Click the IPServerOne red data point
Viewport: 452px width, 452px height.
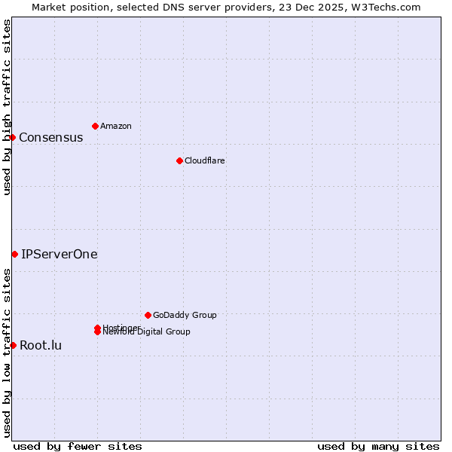[14, 254]
